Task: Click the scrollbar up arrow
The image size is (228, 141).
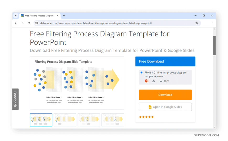Action: pos(214,29)
